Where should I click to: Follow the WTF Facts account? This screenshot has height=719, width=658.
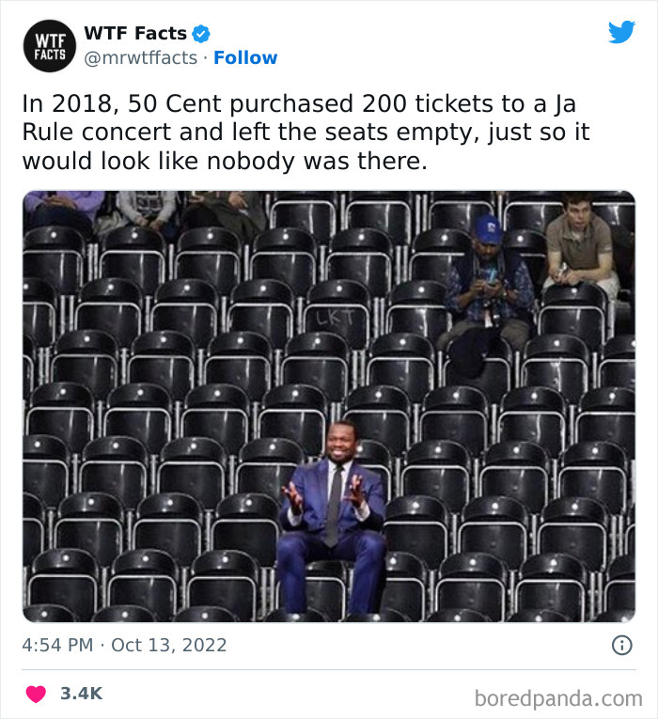(245, 58)
